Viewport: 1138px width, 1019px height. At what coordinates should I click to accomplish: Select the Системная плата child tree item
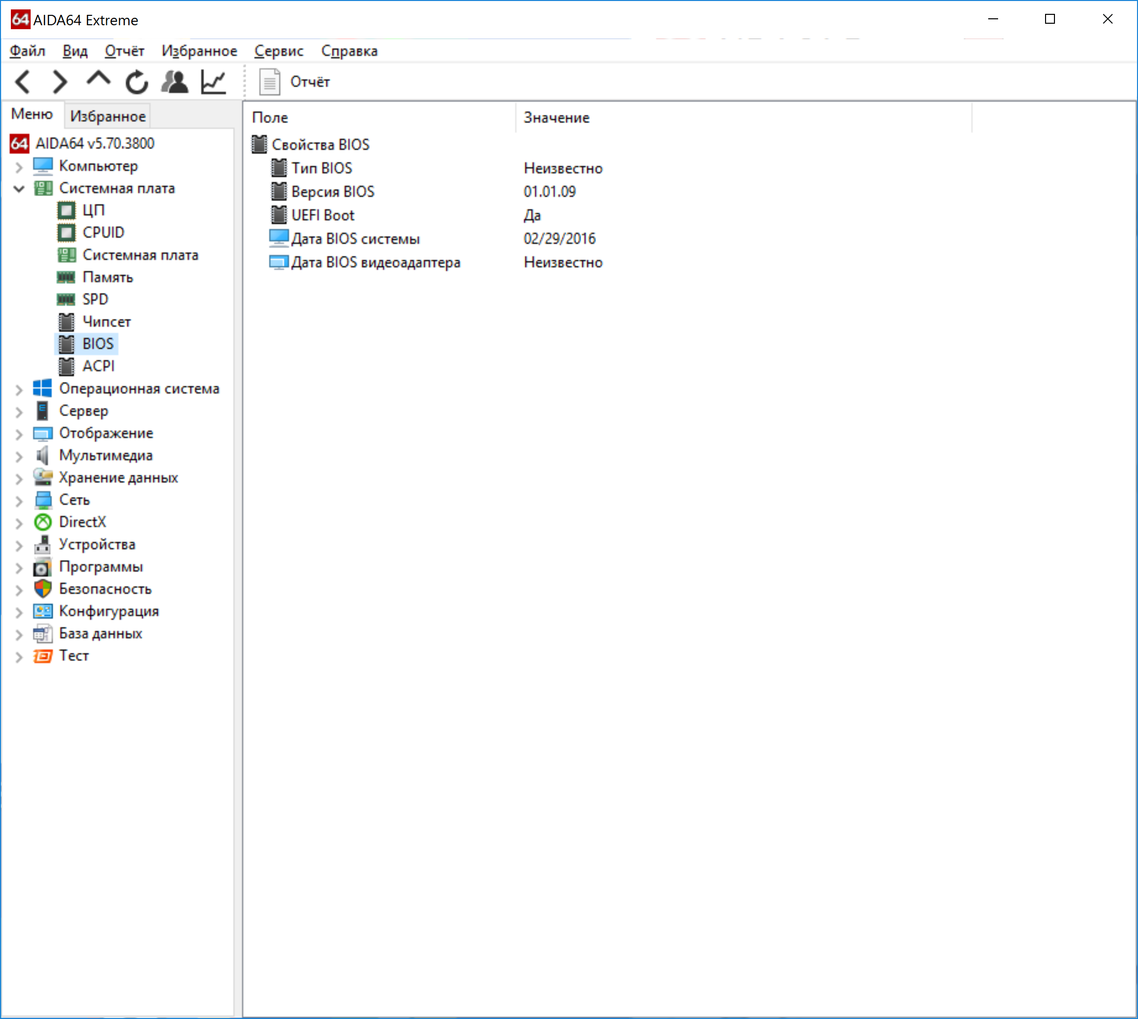pos(140,255)
